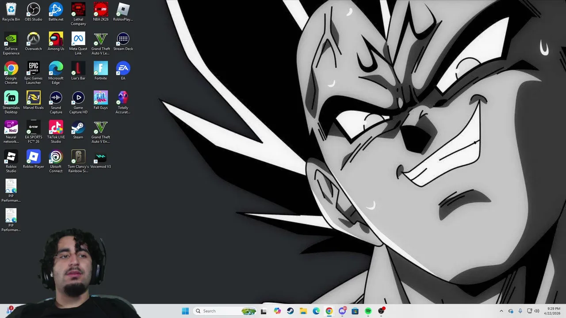Viewport: 566px width, 318px height.
Task: Open the Meta Quest Link shortcut
Action: [x=78, y=44]
